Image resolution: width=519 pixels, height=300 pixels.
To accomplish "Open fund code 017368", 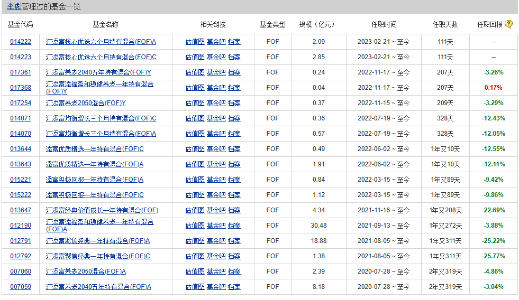I will point(21,88).
